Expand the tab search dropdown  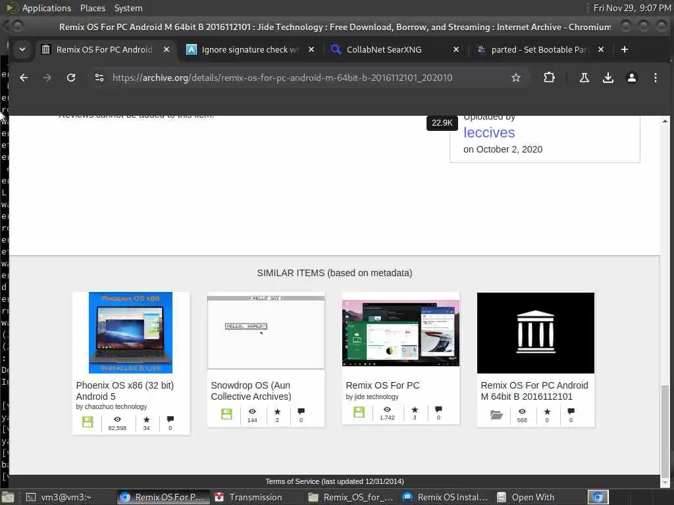pos(22,49)
